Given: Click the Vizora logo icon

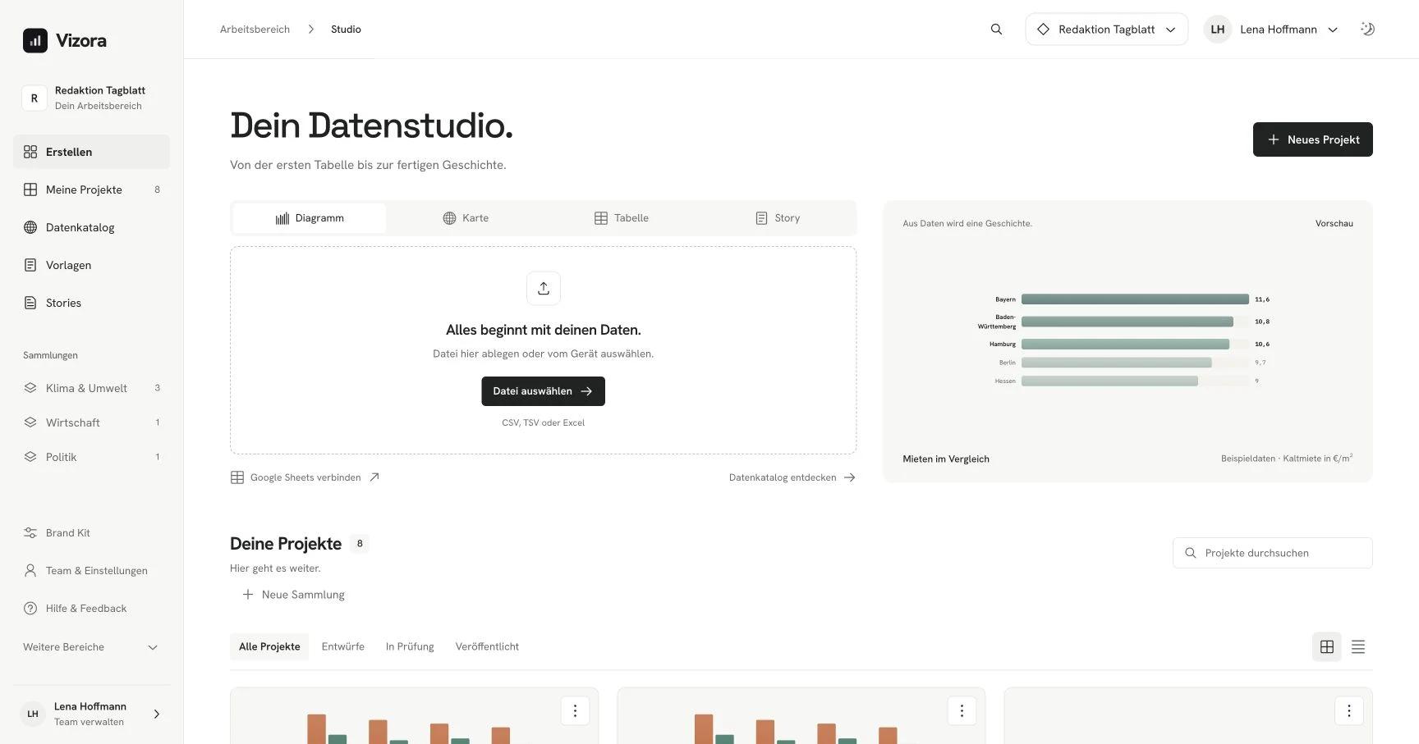Looking at the screenshot, I should point(34,40).
